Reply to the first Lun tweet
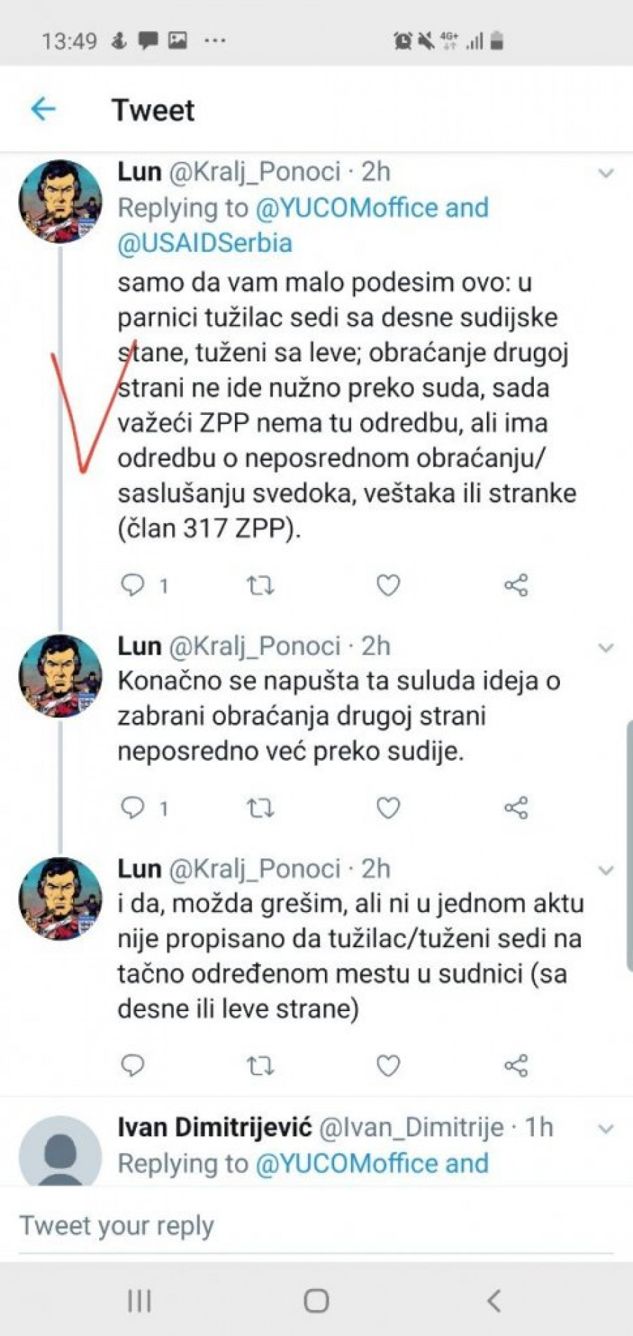Viewport: 633px width, 1336px height. pyautogui.click(x=133, y=585)
